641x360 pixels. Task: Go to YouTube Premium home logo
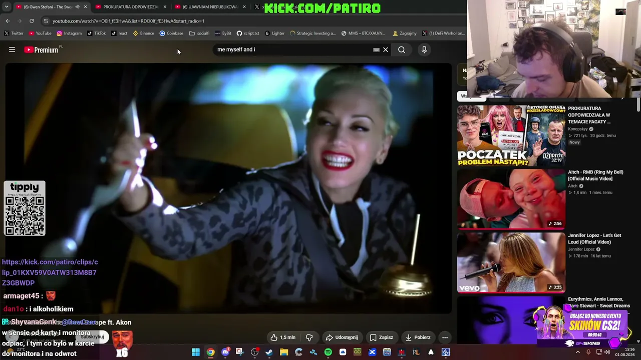41,49
